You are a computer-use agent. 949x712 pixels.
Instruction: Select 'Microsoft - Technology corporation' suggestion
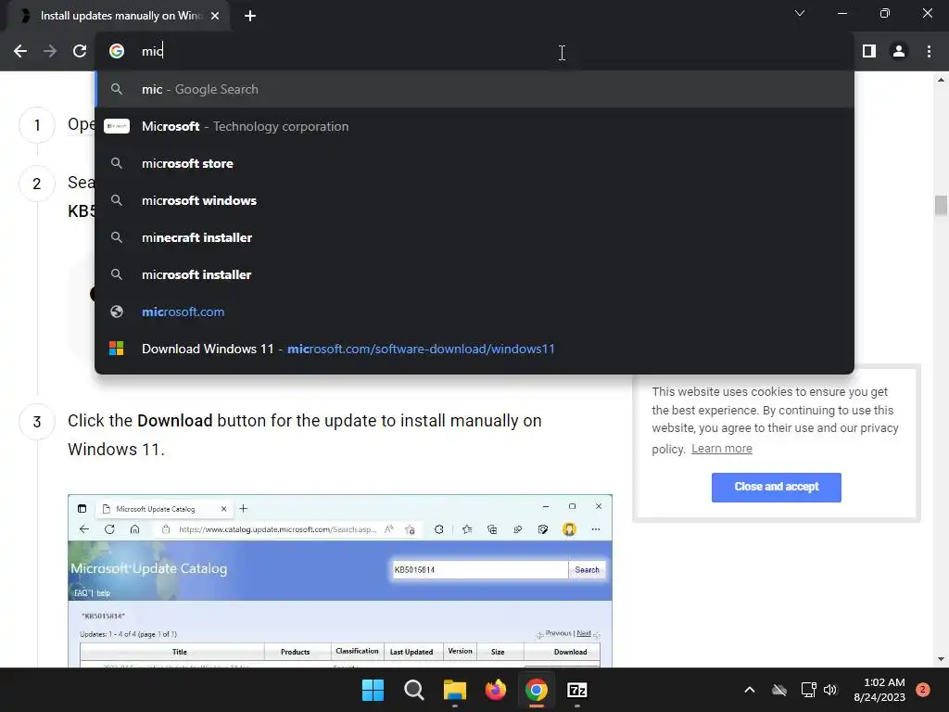[x=474, y=126]
